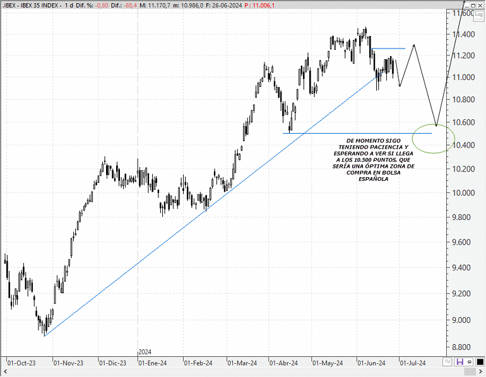Click the '01-Jul-24' date axis label

[x=413, y=363]
